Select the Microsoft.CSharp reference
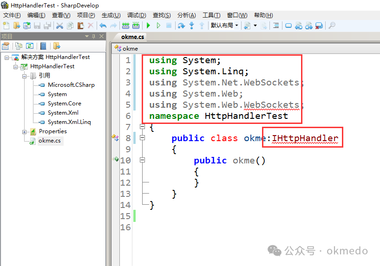The image size is (380, 266). pyautogui.click(x=71, y=85)
